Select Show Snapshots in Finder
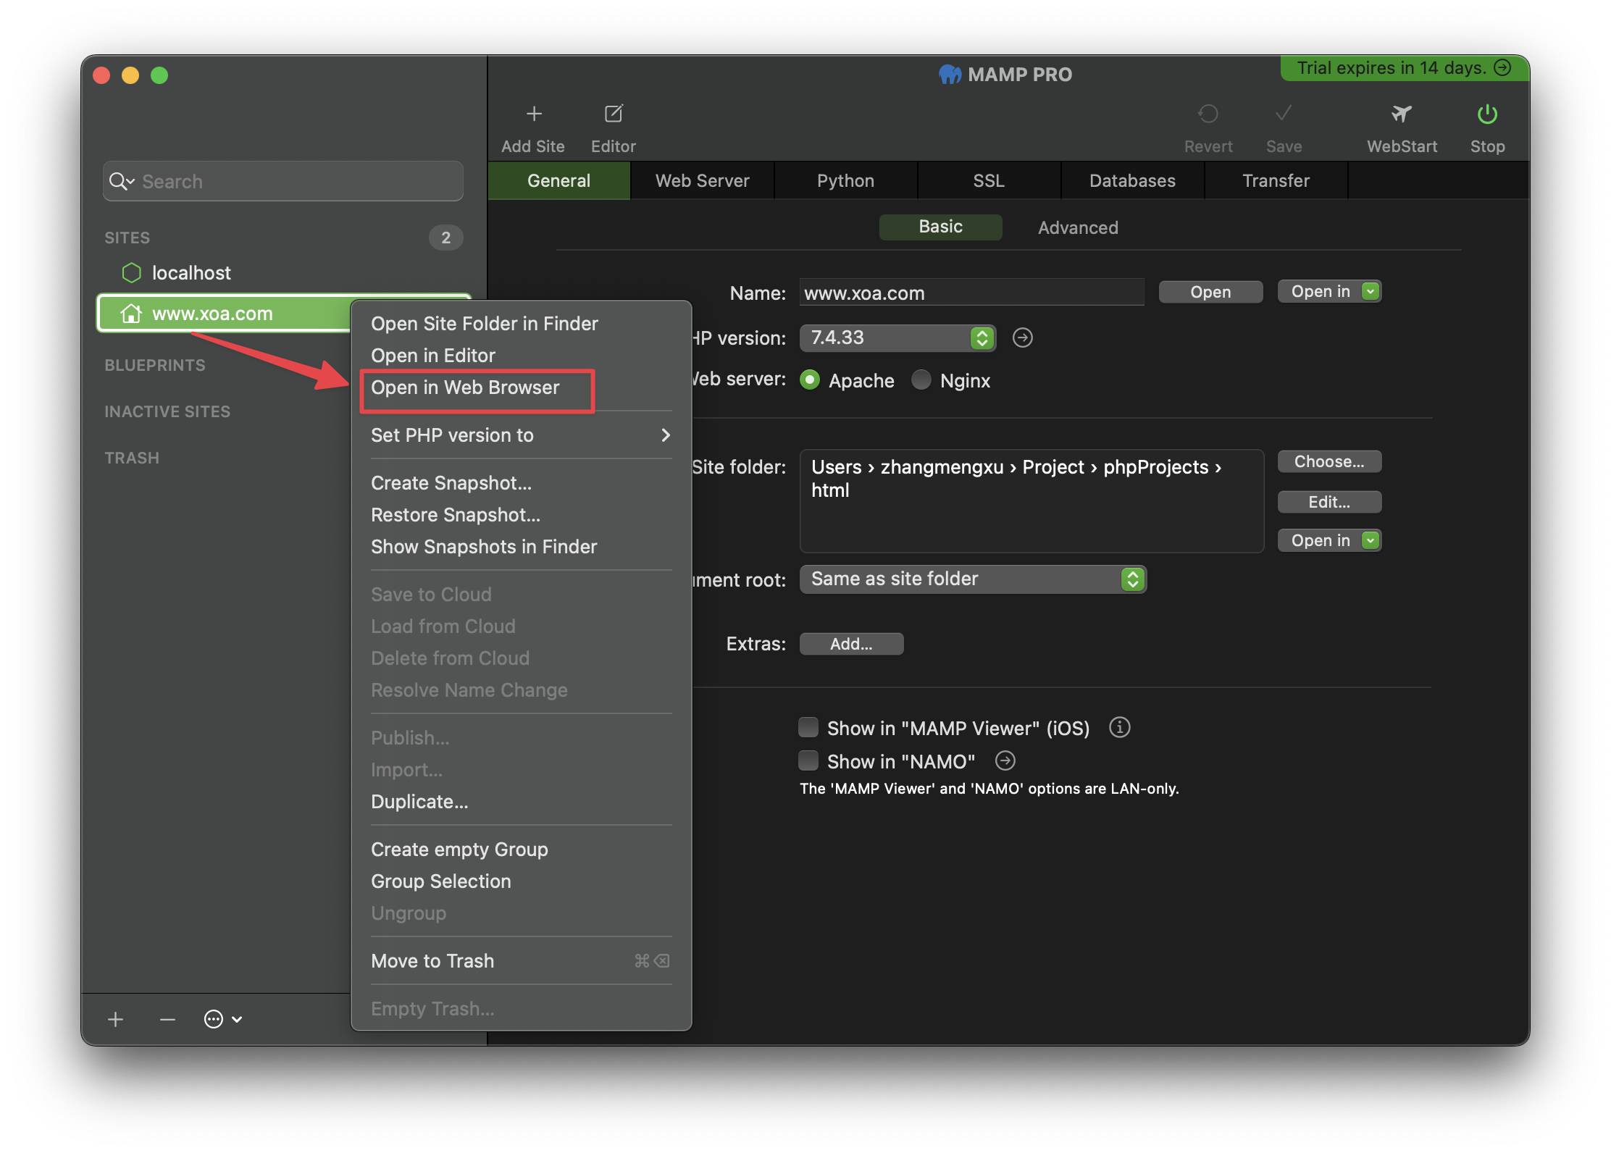The image size is (1611, 1153). pyautogui.click(x=520, y=546)
